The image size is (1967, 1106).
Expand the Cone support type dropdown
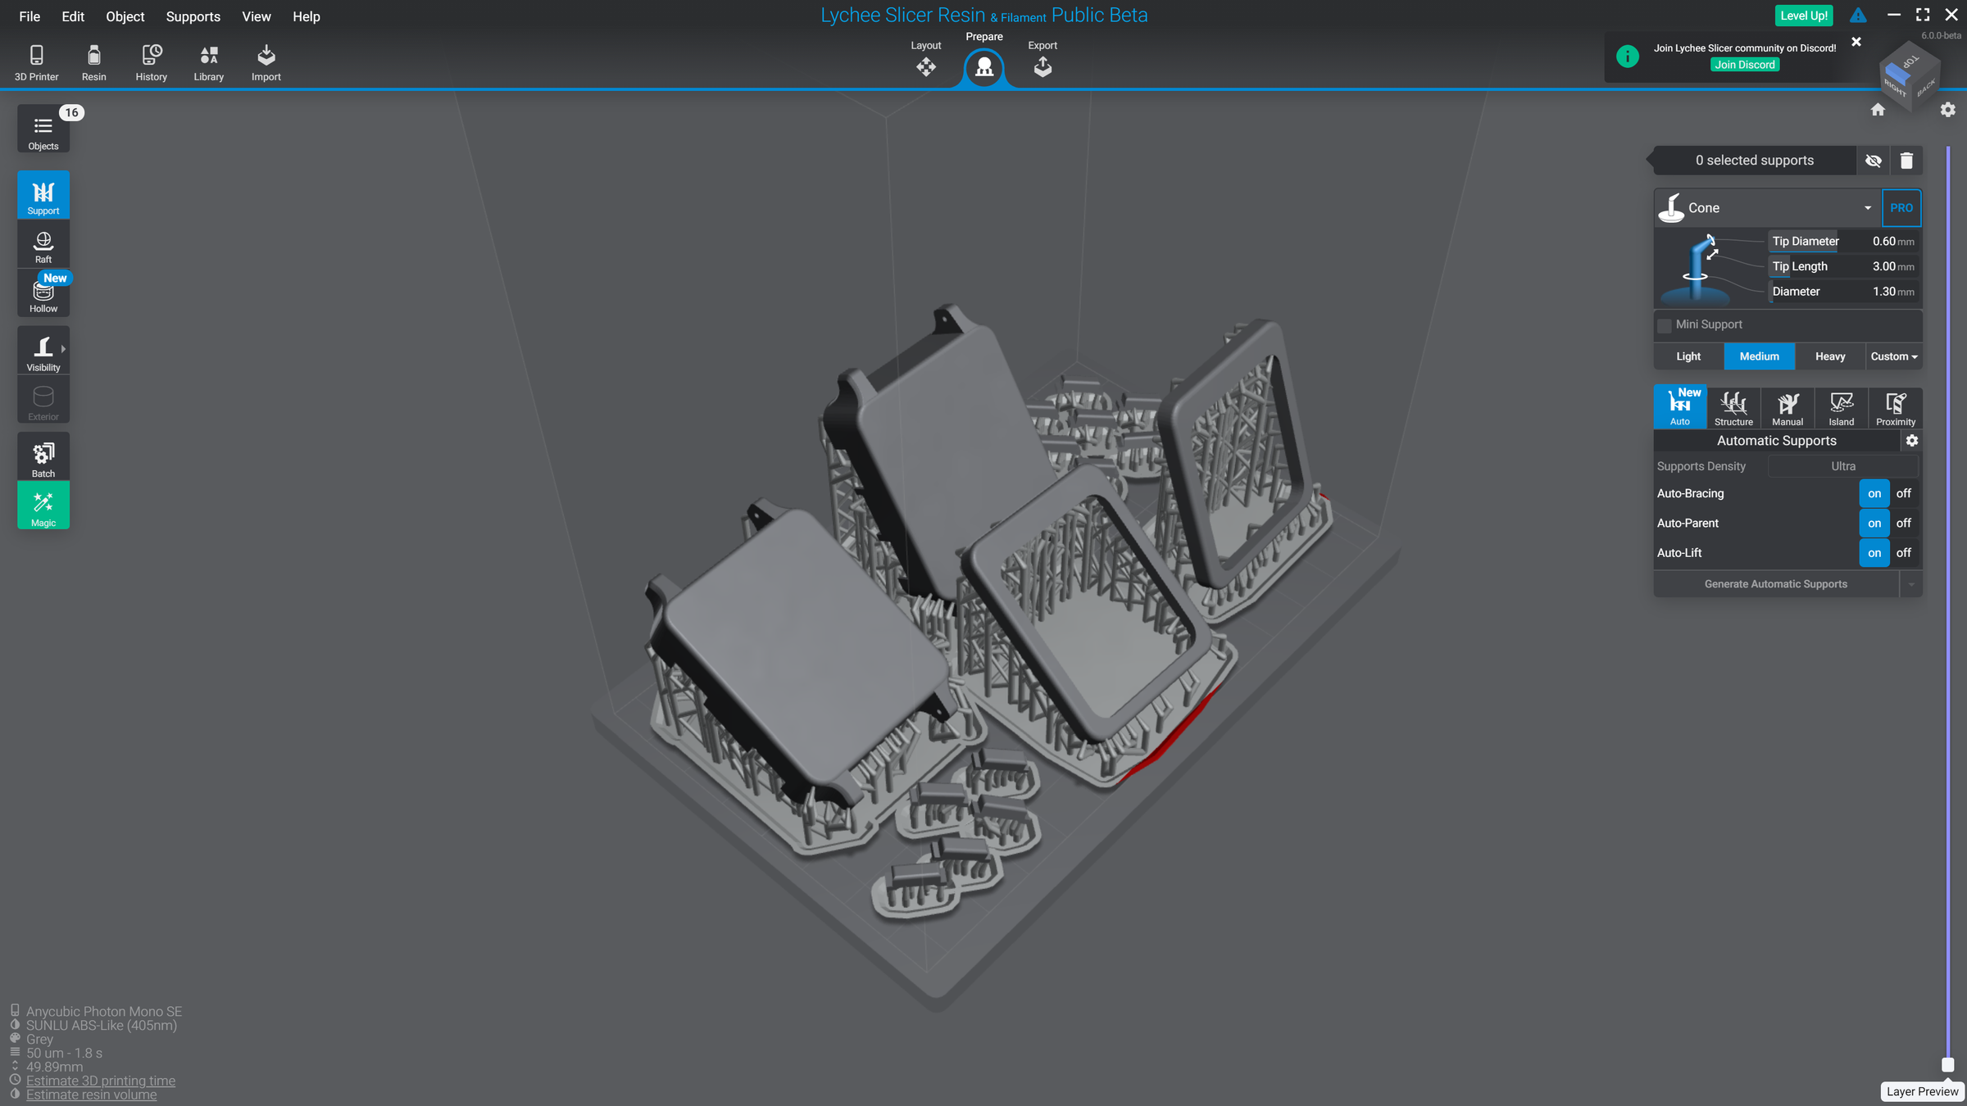1867,208
